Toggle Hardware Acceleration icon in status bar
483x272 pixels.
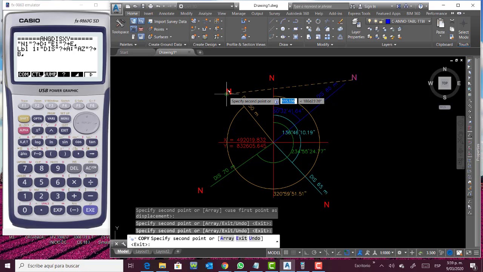450,253
